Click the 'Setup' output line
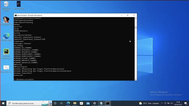Image resolution: width=189 pixels, height=106 pixels. [16, 29]
